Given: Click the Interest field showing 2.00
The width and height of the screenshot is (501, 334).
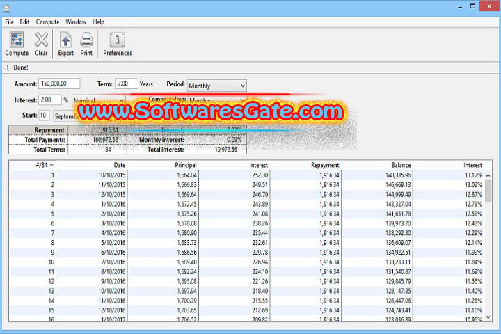Looking at the screenshot, I should click(x=50, y=100).
